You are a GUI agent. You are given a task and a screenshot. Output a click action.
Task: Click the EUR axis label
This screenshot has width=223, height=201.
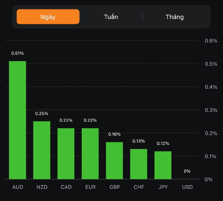click(90, 187)
